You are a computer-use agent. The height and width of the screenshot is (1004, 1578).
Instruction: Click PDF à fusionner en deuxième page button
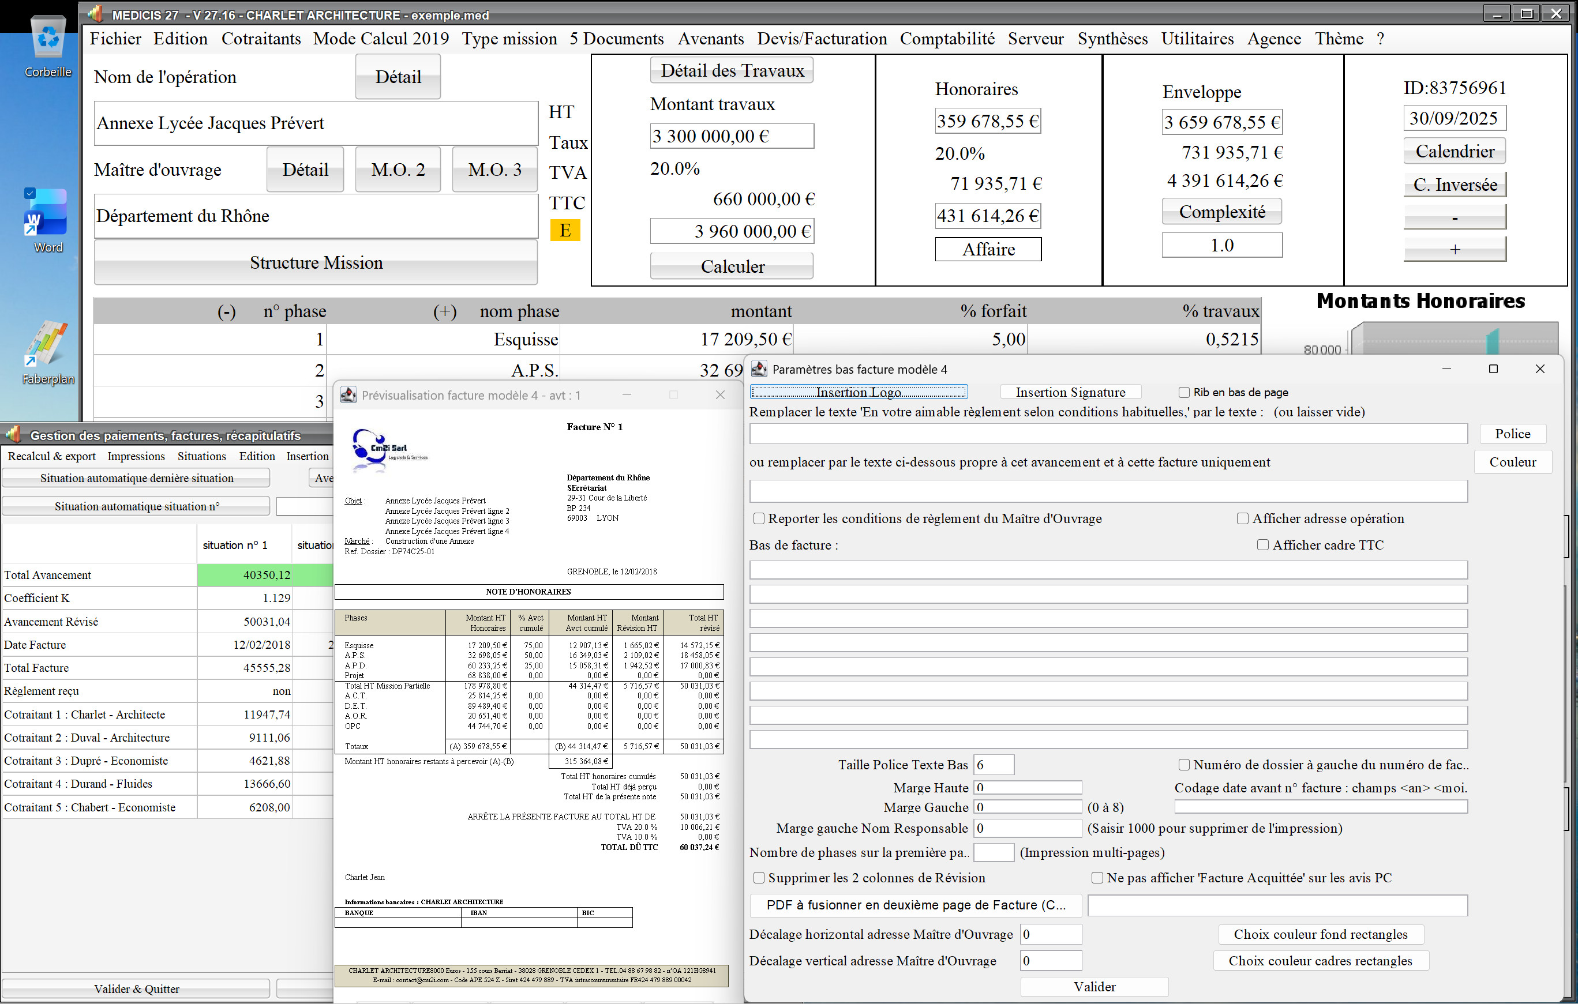(916, 905)
